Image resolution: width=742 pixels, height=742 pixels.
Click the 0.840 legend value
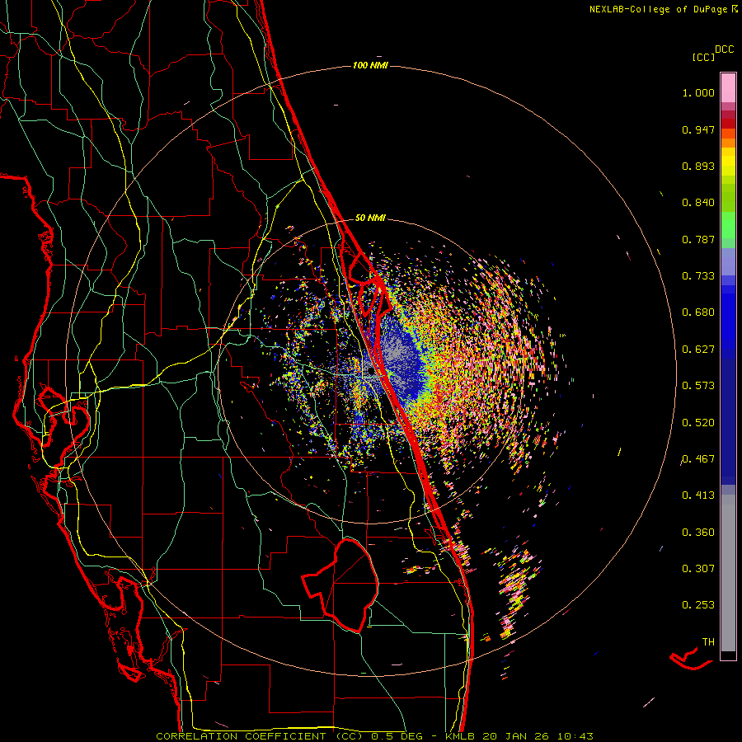[698, 203]
